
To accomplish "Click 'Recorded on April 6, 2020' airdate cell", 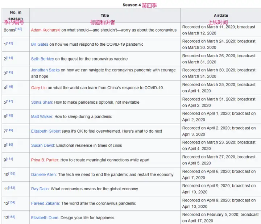I will tap(221, 175).
